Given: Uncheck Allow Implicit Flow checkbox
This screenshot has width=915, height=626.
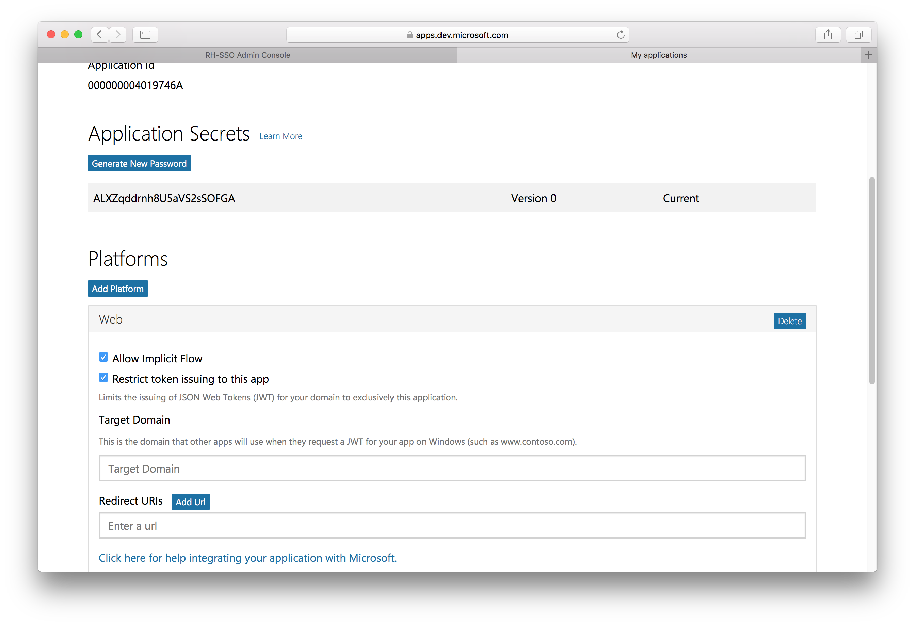Looking at the screenshot, I should point(103,357).
